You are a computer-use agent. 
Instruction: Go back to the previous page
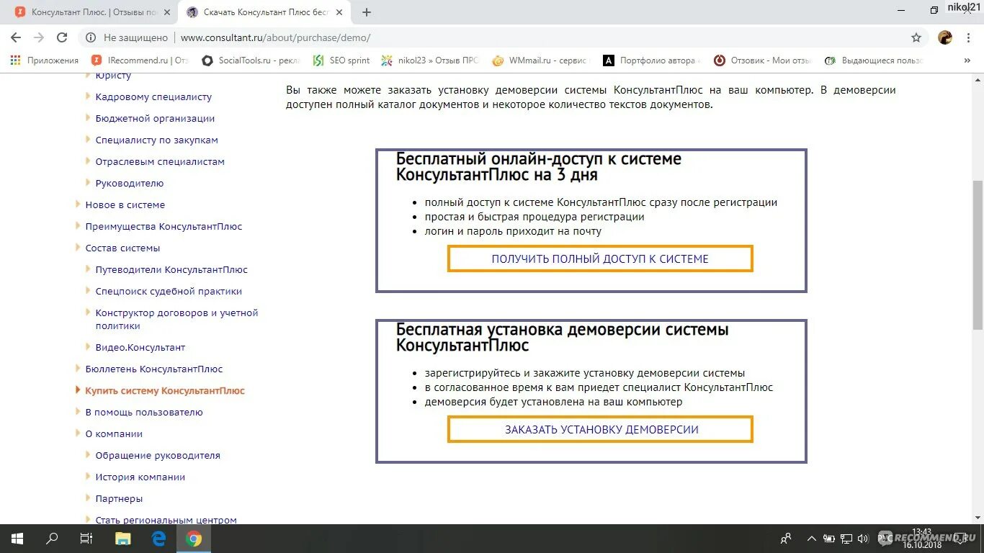[x=16, y=37]
